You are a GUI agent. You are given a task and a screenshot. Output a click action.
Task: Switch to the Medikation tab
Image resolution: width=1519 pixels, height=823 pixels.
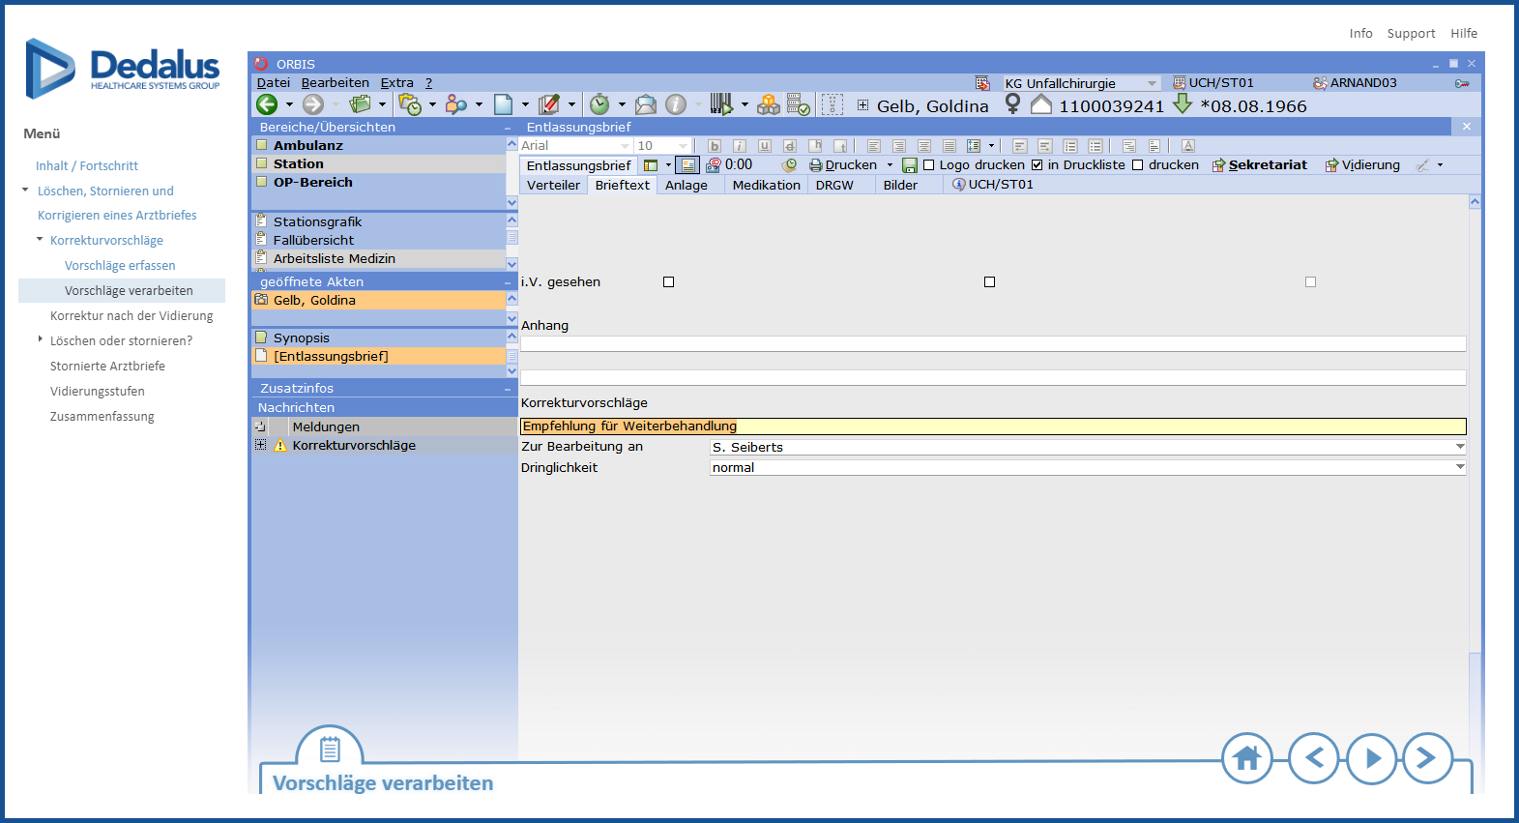pyautogui.click(x=766, y=185)
